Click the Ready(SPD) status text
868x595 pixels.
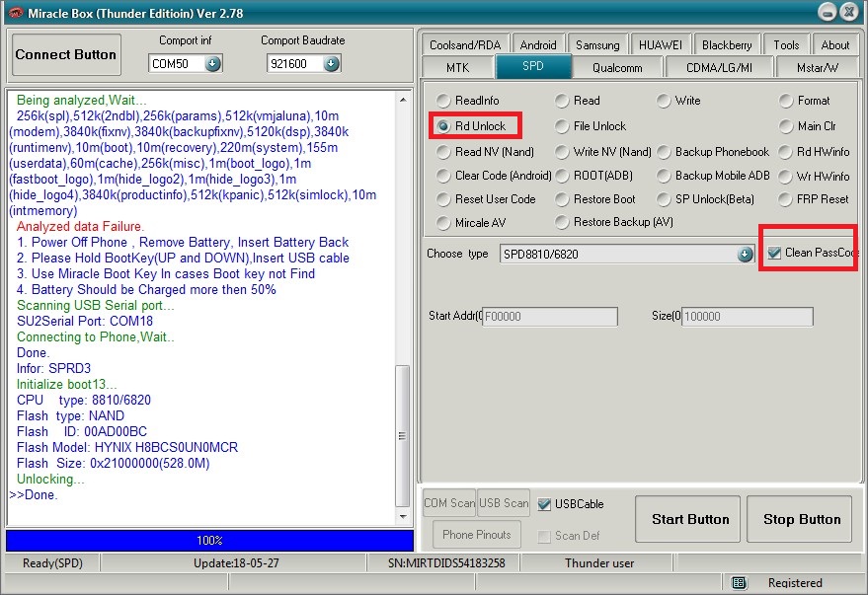point(52,562)
